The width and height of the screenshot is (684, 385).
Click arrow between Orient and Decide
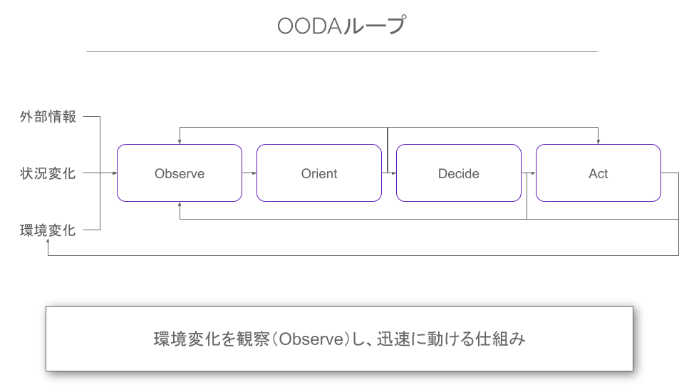click(x=389, y=173)
